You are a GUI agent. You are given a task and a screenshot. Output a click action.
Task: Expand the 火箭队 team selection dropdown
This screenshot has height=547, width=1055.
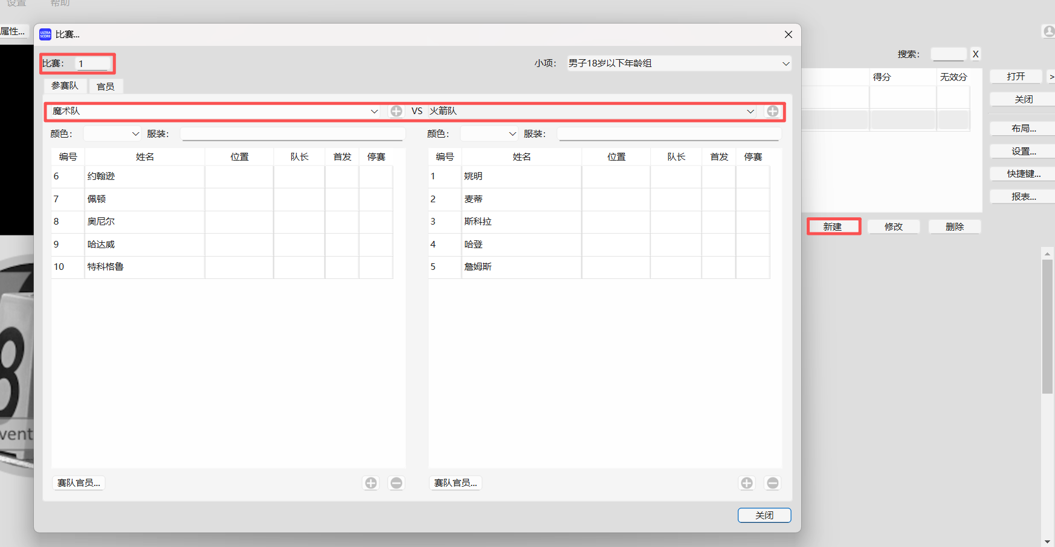[x=750, y=111]
